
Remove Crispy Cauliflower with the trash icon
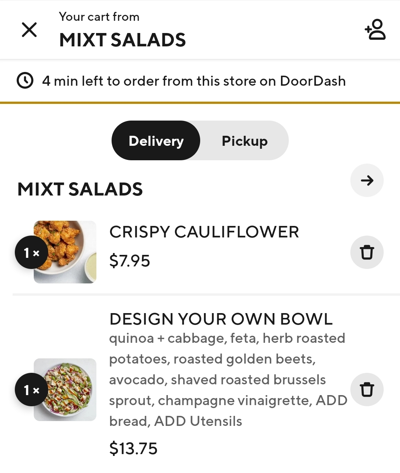click(x=367, y=252)
